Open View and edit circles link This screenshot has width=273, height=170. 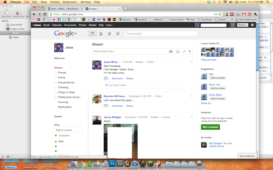coord(209,60)
